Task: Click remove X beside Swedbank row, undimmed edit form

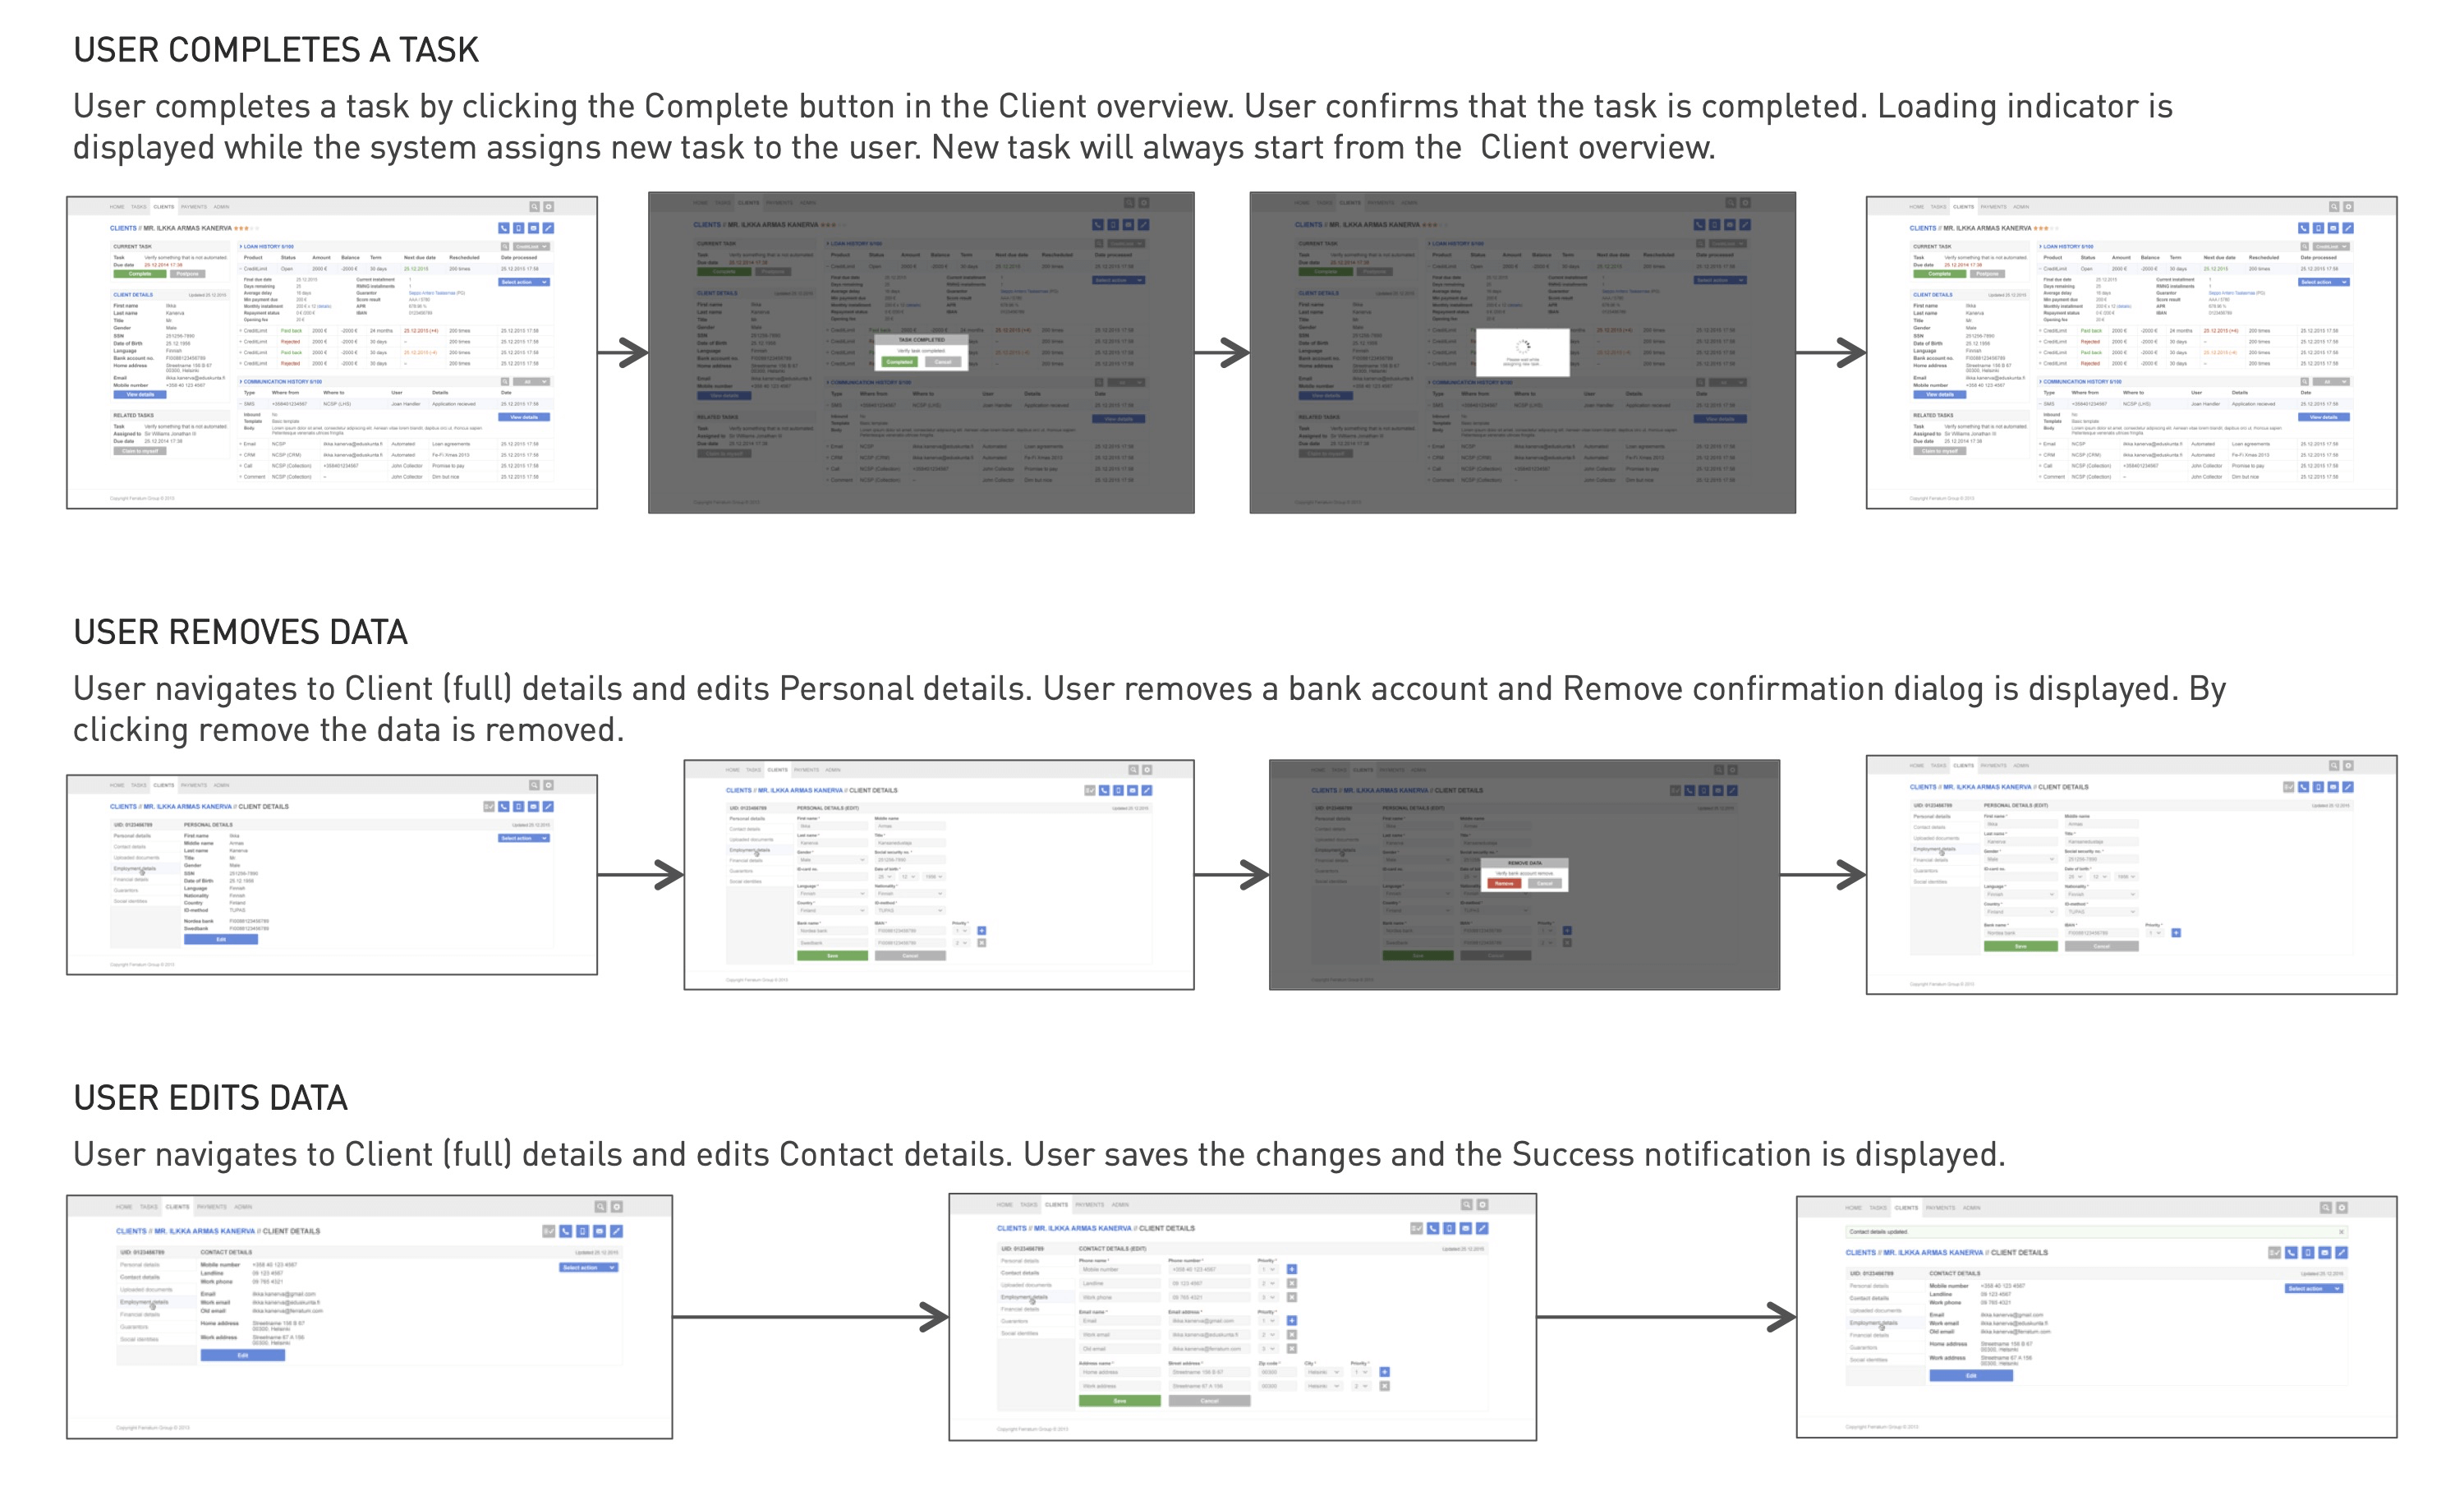Action: [x=981, y=943]
